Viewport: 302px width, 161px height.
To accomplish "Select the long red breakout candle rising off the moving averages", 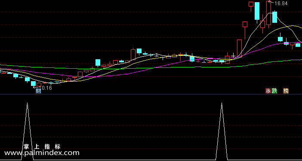I will [239, 48].
